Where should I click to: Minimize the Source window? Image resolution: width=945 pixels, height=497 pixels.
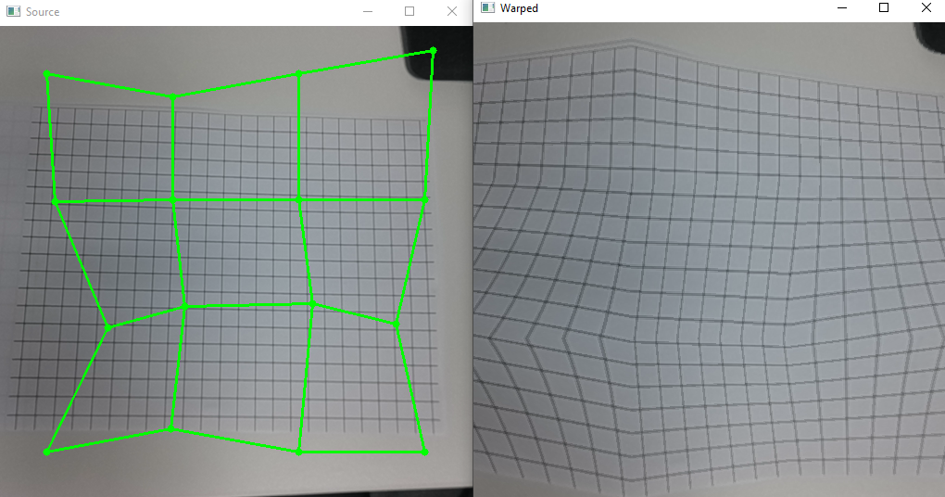coord(368,11)
